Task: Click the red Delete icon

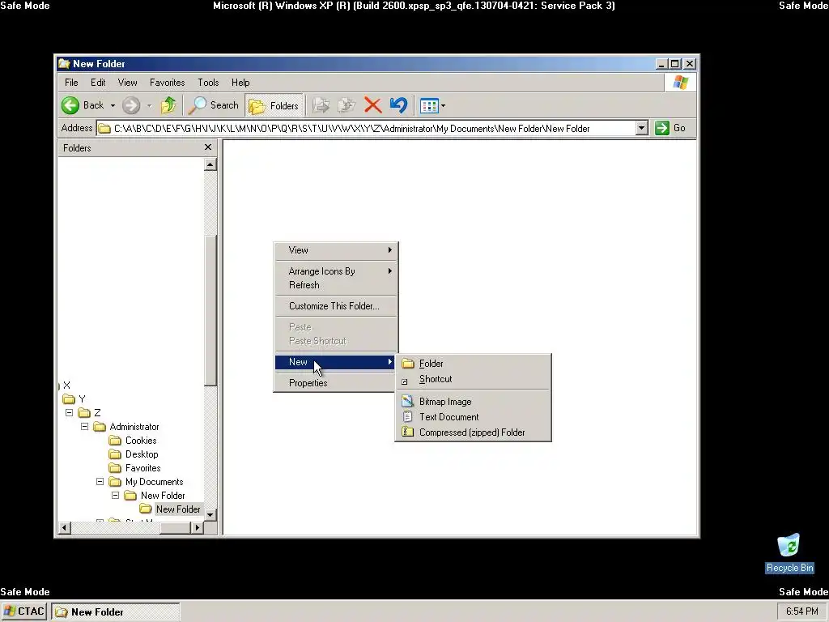Action: click(x=372, y=105)
